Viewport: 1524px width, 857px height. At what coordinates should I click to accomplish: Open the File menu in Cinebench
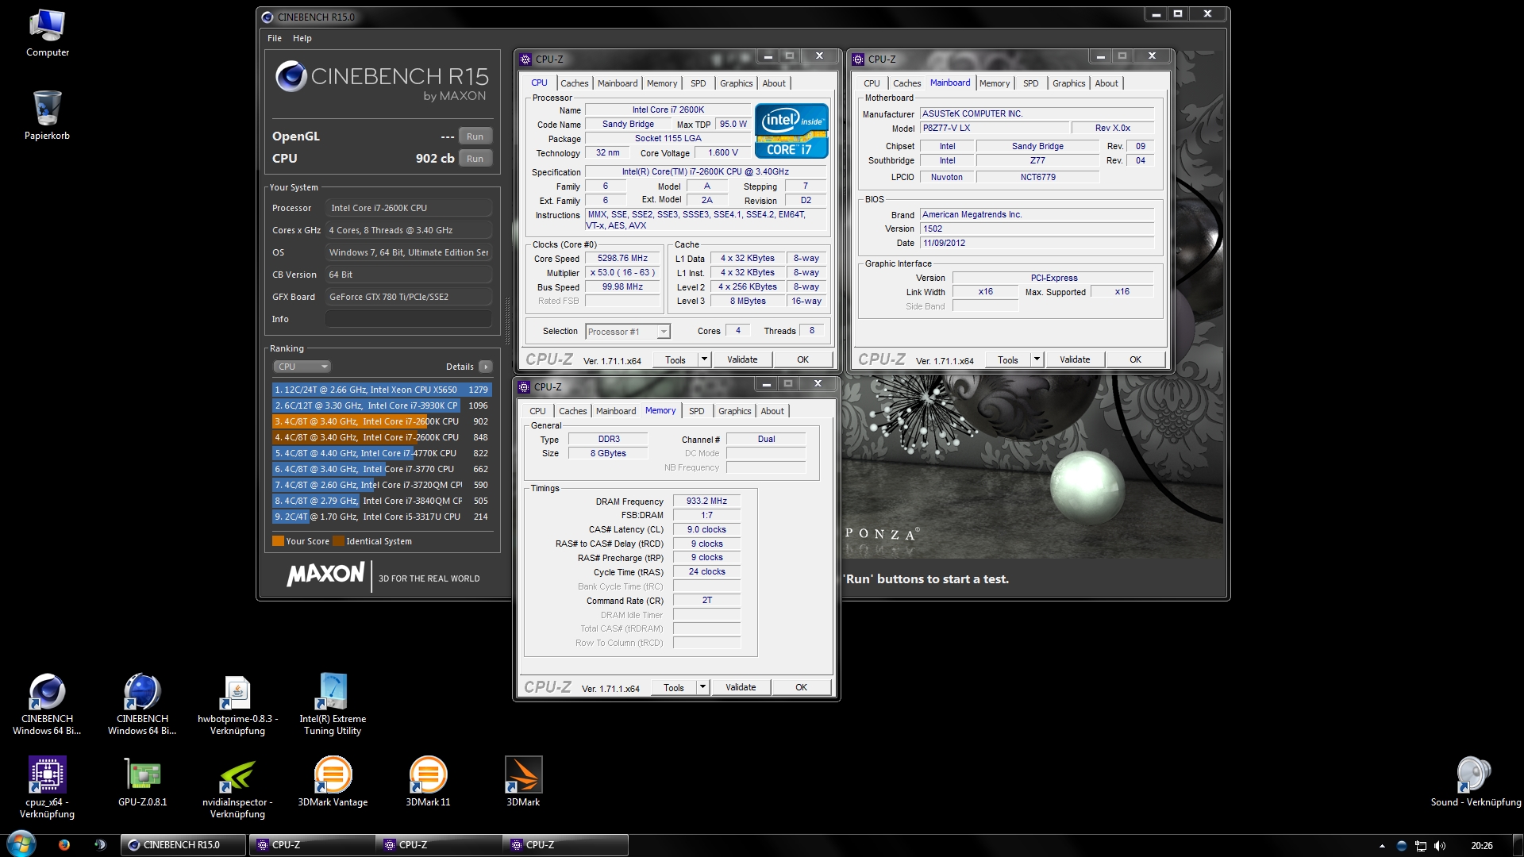[275, 38]
